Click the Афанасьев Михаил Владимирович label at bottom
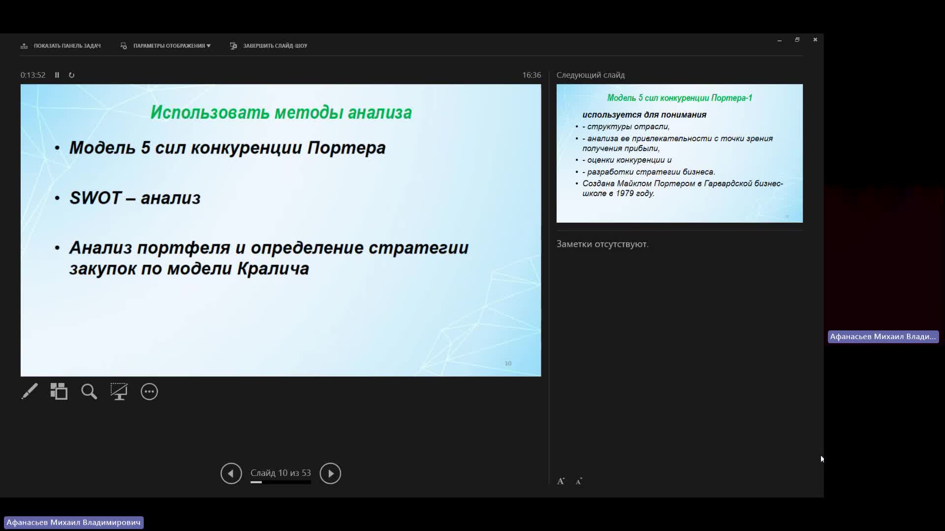This screenshot has height=531, width=945. (73, 523)
